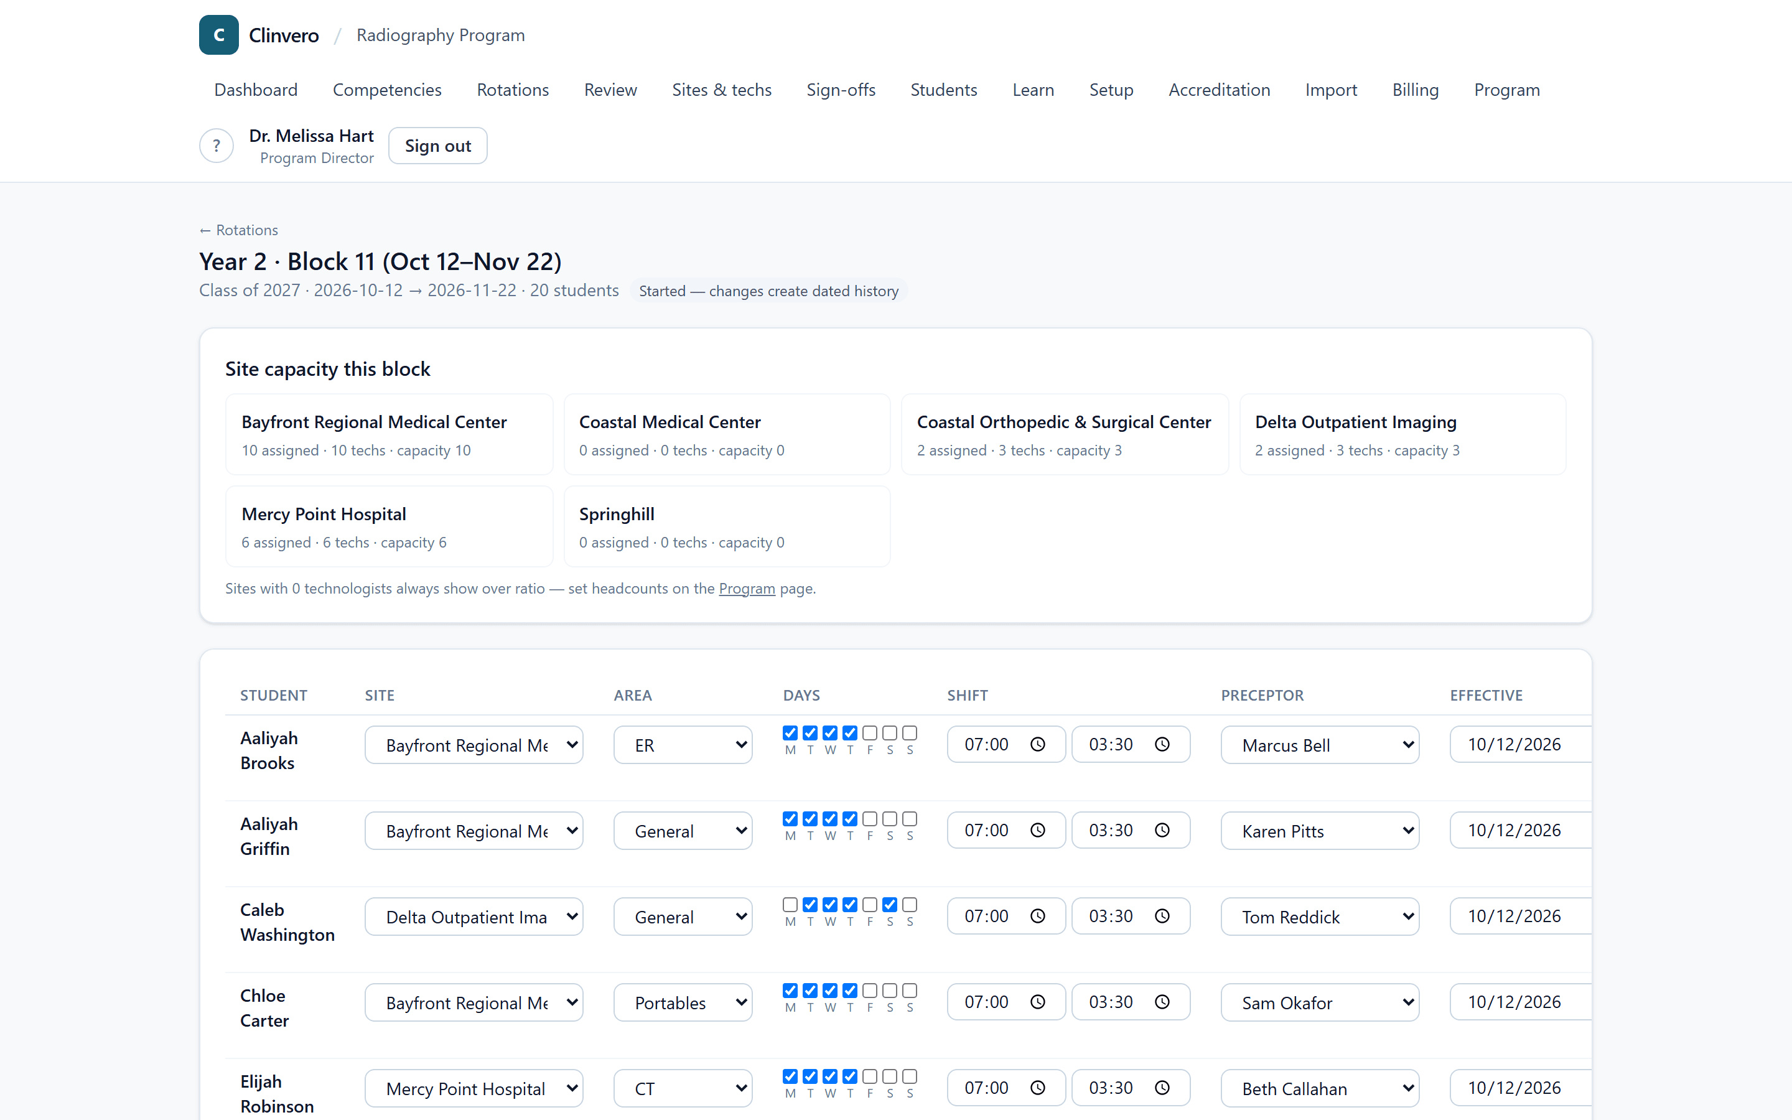
Task: Follow the back to Rotations link
Action: pos(238,230)
